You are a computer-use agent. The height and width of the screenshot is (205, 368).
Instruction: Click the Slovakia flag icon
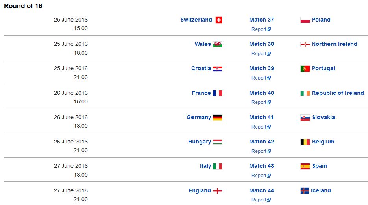click(305, 118)
